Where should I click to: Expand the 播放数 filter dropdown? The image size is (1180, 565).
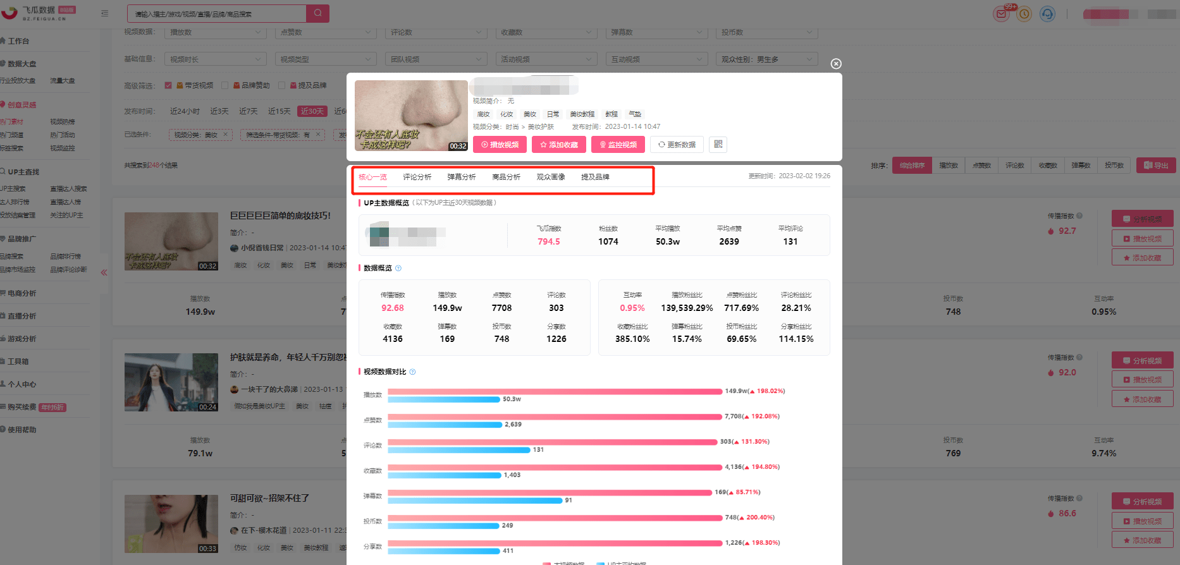click(216, 32)
